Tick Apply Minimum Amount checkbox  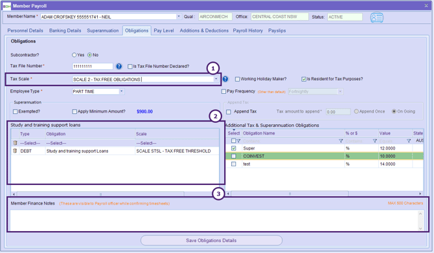pyautogui.click(x=74, y=112)
